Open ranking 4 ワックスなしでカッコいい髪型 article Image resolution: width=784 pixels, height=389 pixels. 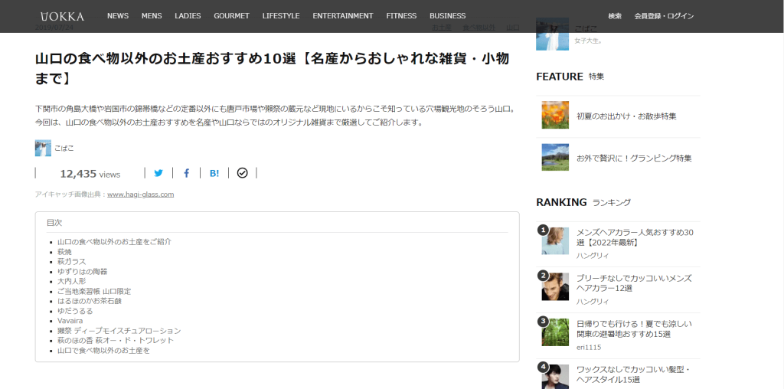tap(633, 374)
